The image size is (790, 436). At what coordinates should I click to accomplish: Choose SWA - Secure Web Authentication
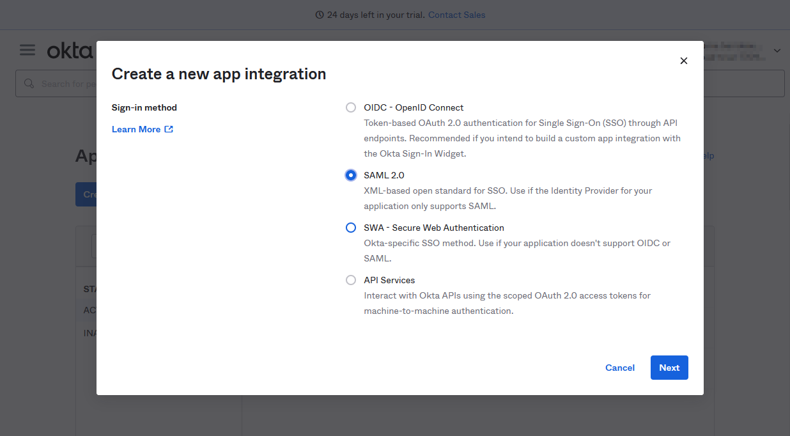pos(350,228)
